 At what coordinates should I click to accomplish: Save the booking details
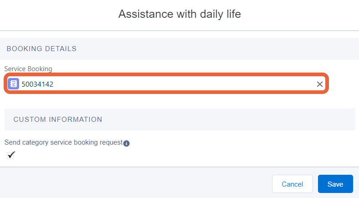(x=335, y=184)
